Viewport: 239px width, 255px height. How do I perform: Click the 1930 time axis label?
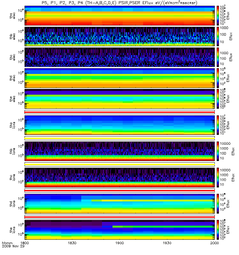[x=167, y=243]
